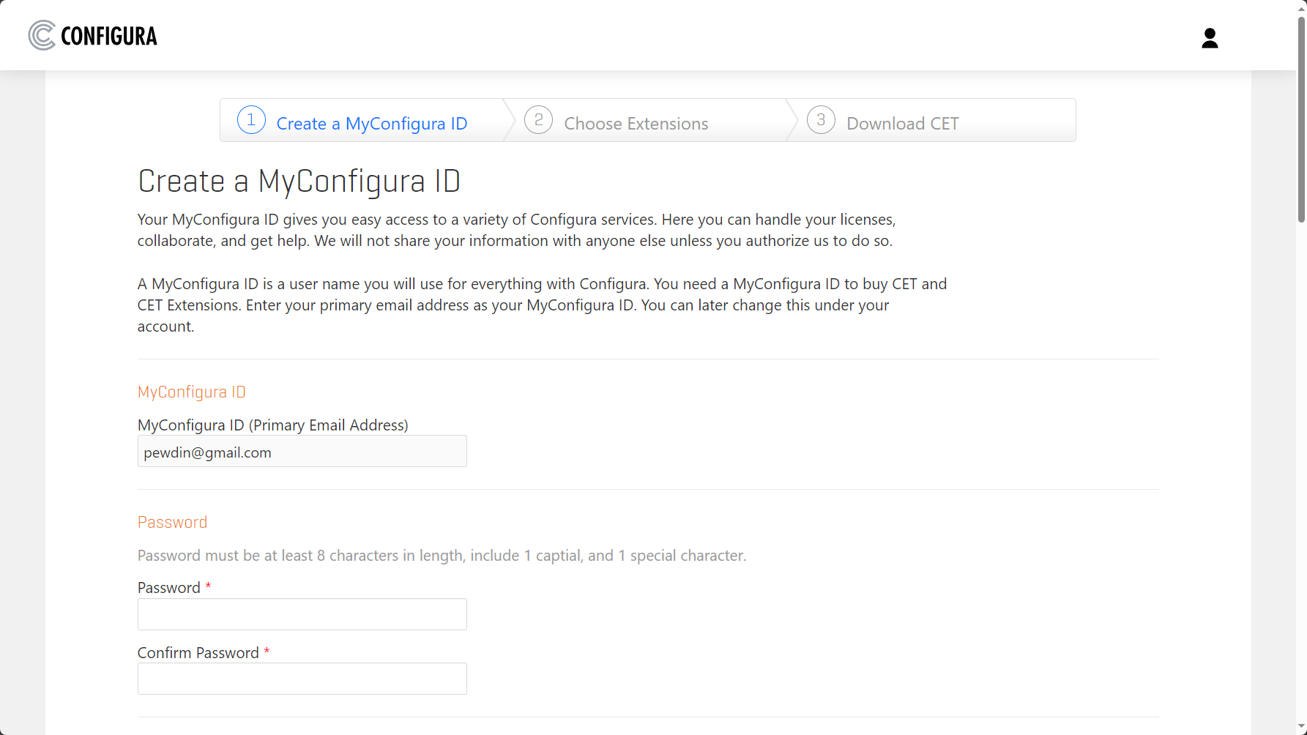The image size is (1307, 735).
Task: Click the page vertical scrollbar
Action: [x=1301, y=119]
